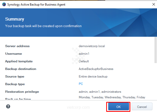Click the scrollbar track below the thumb
The height and width of the screenshot is (112, 157).
(x=155, y=81)
